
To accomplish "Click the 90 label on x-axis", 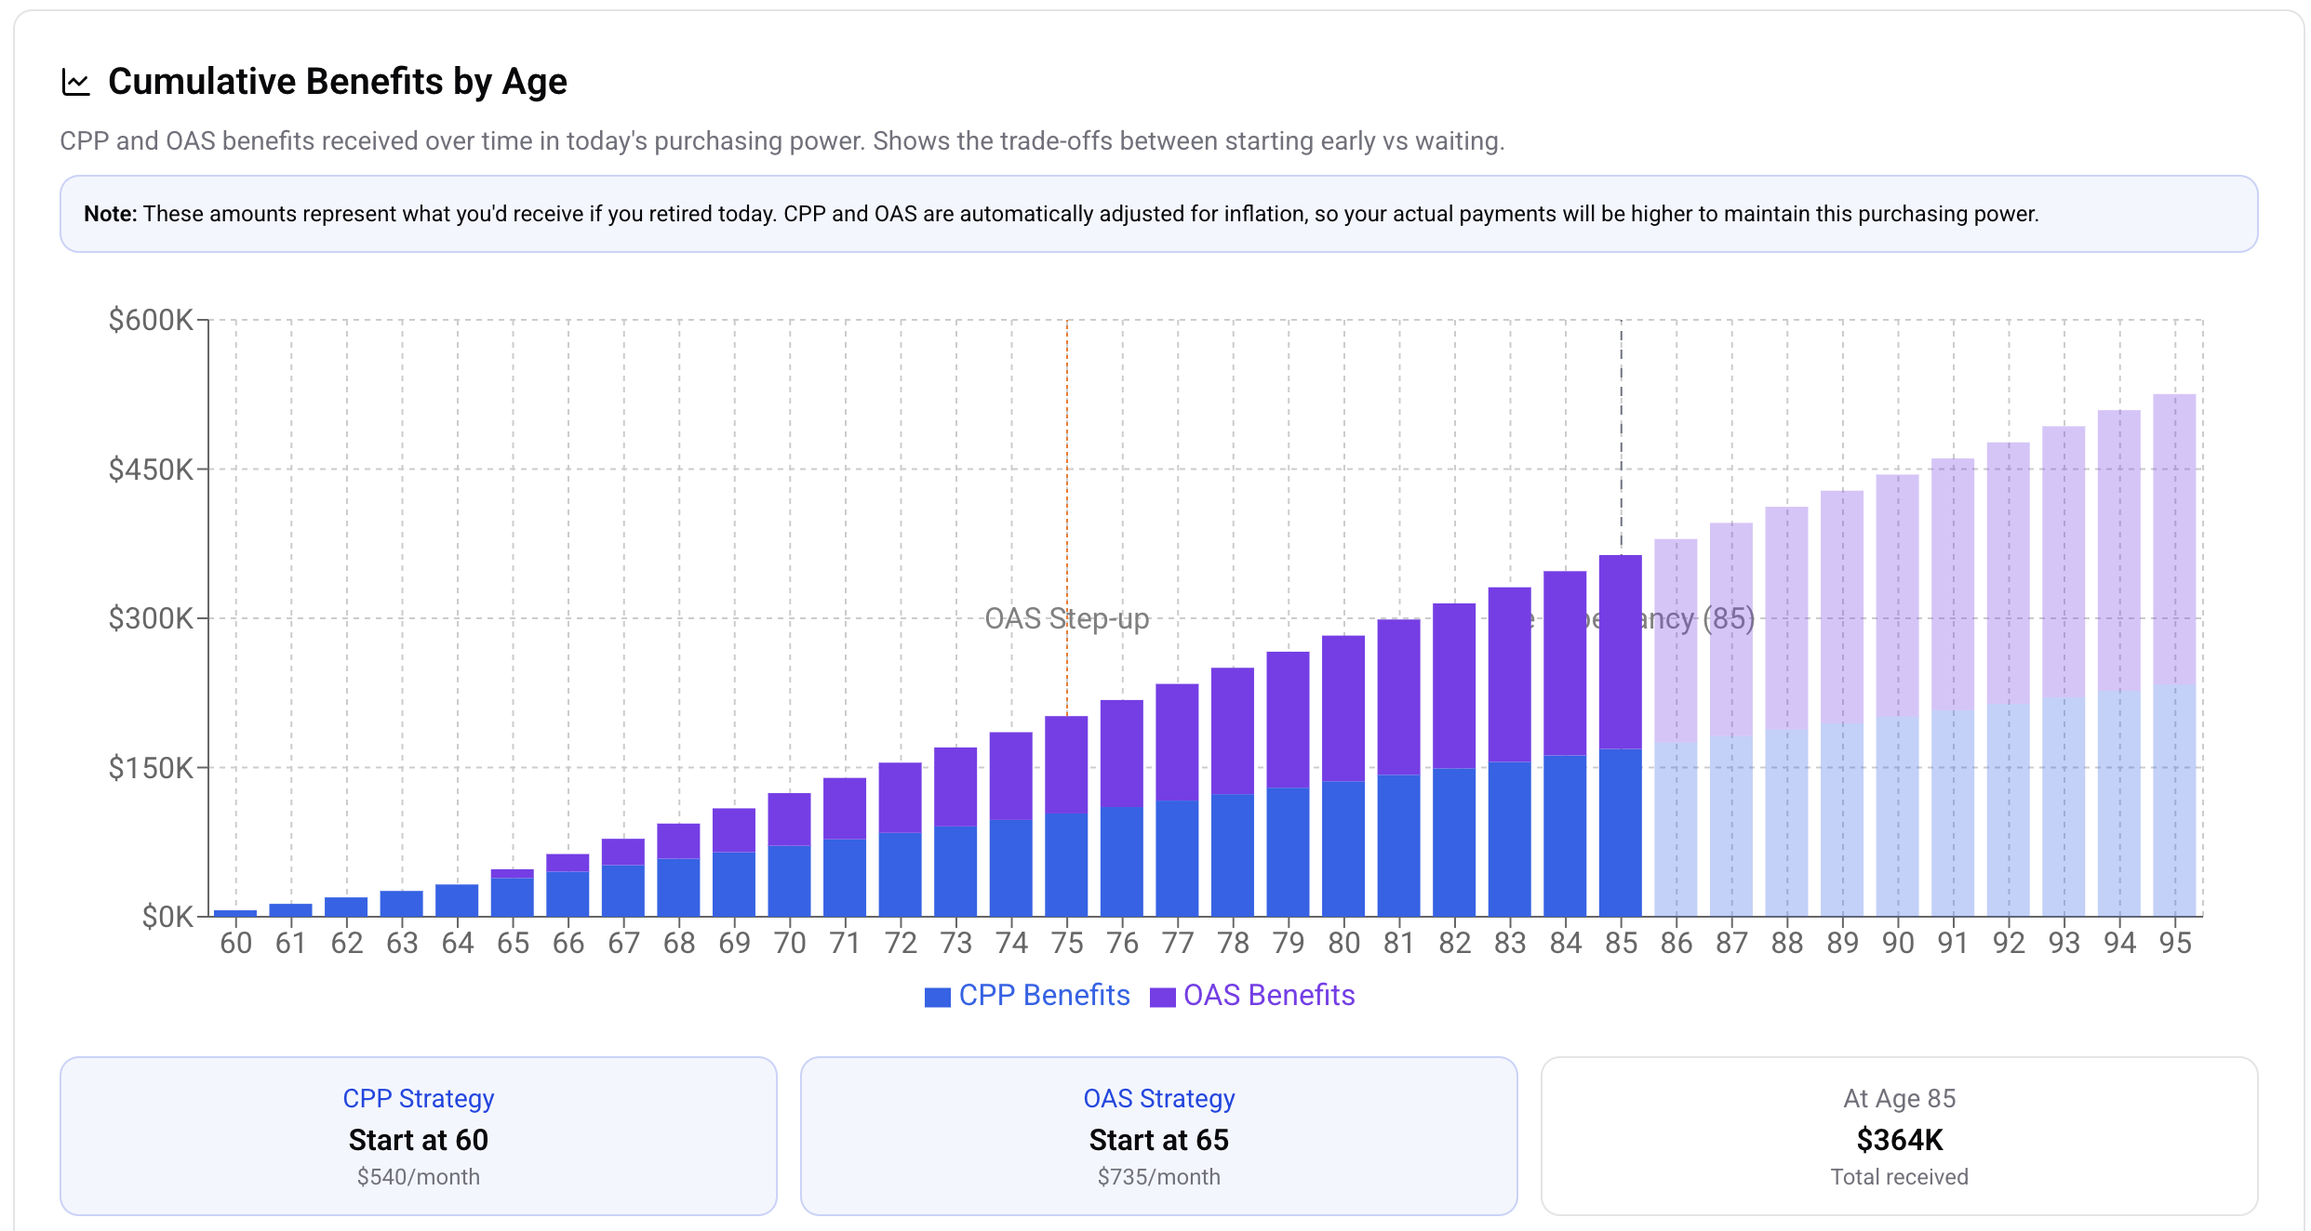I will [x=1897, y=943].
